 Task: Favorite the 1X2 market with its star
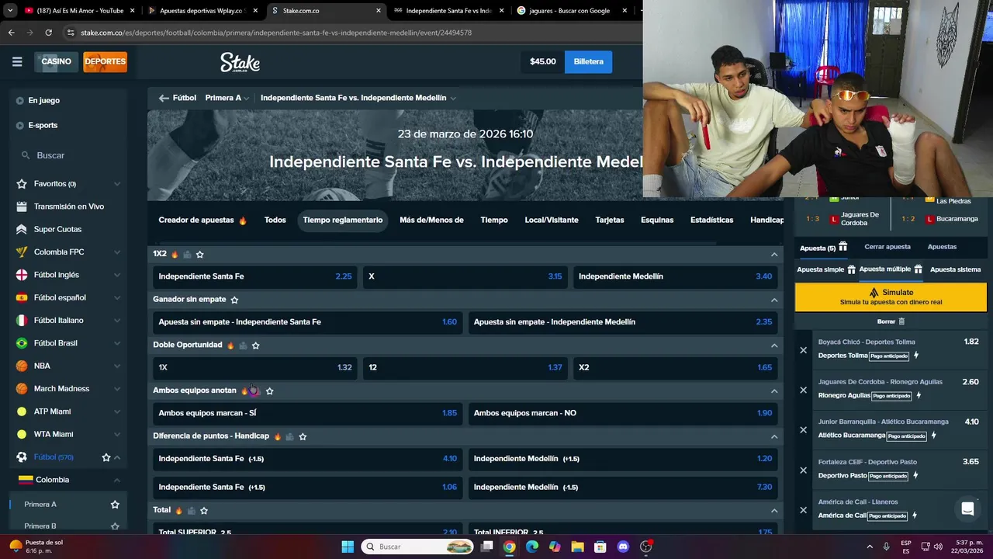[x=199, y=254]
